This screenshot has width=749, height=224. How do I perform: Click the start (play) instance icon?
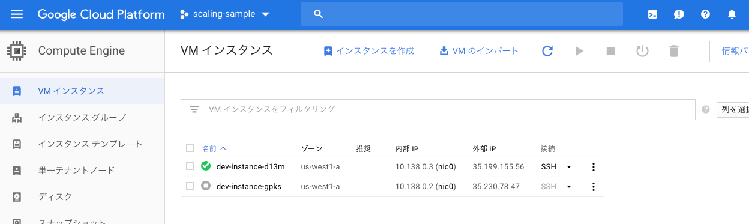579,51
